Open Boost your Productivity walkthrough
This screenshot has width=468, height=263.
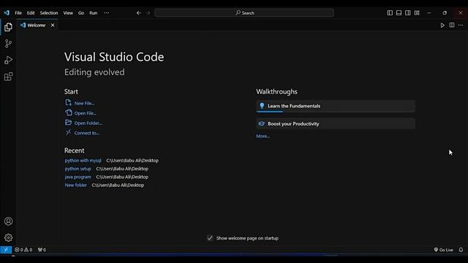click(336, 123)
